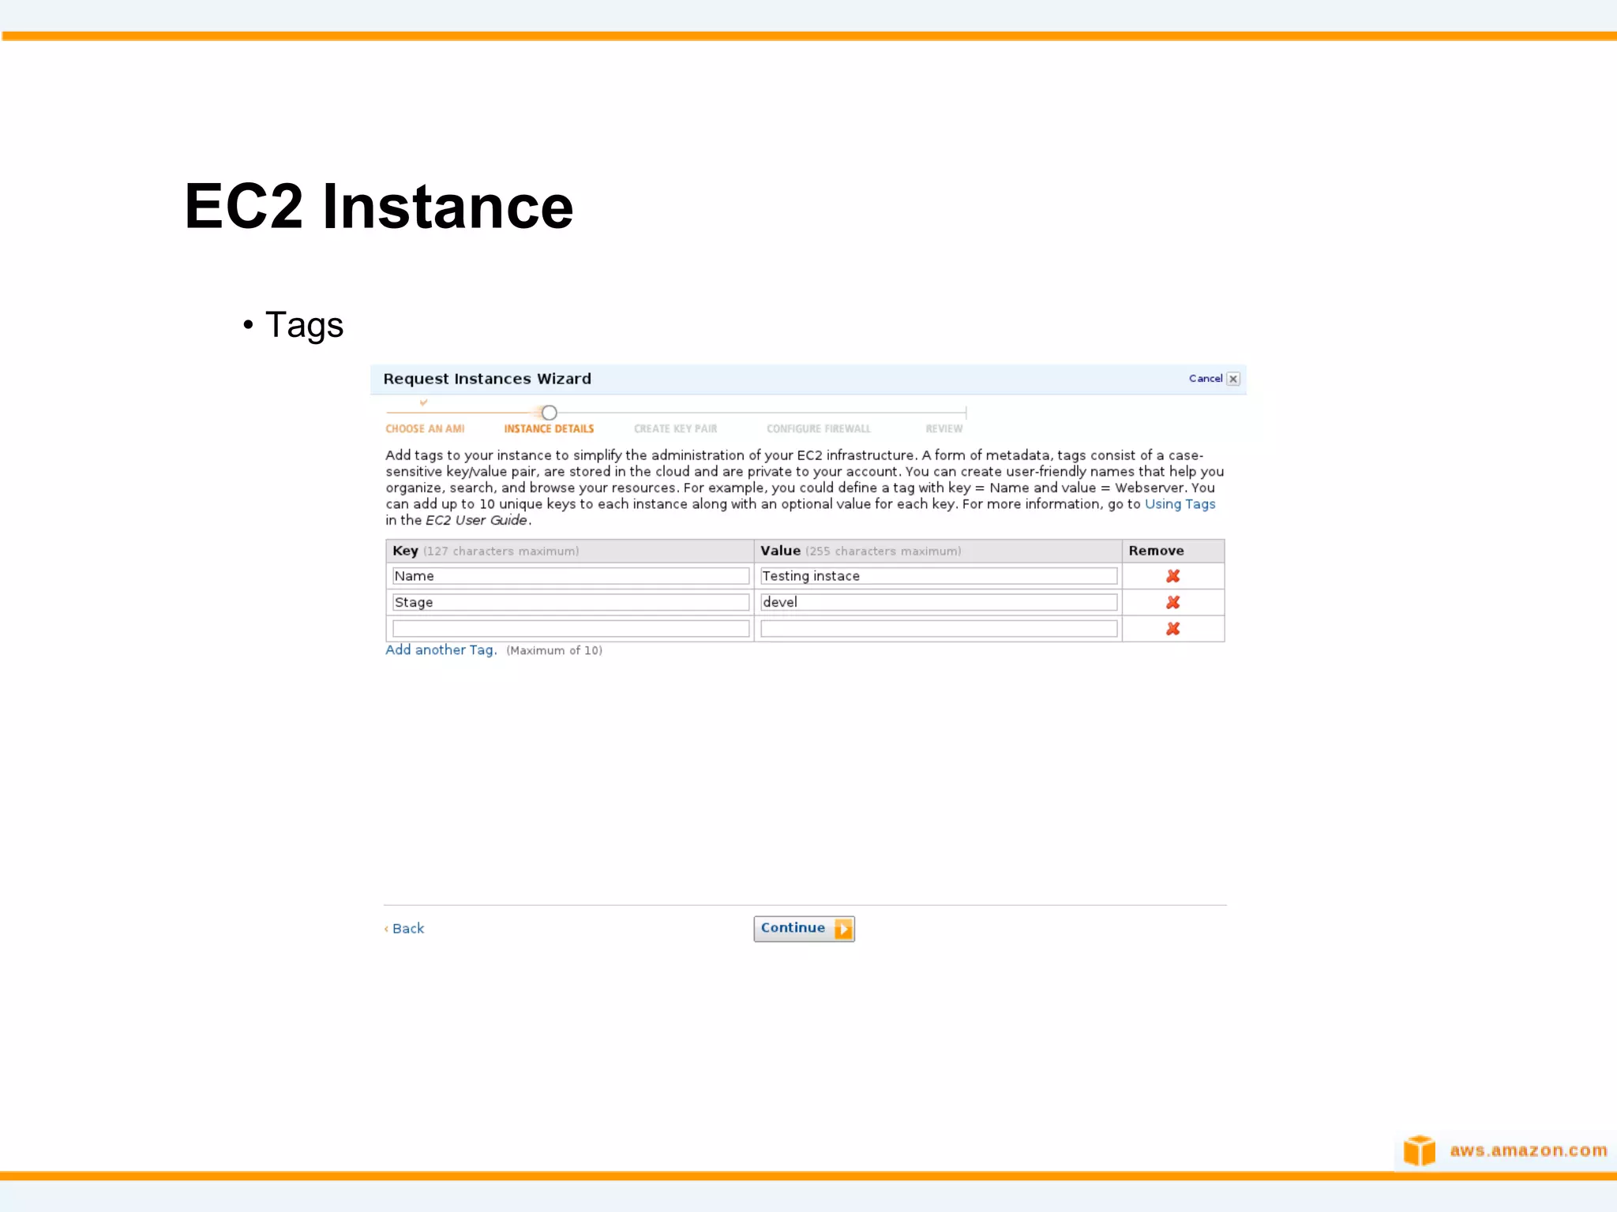Go to the Review step
The image size is (1617, 1212).
tap(944, 428)
